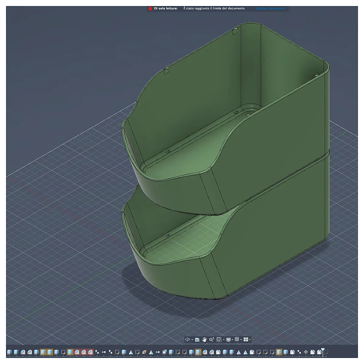Screen dimensions: 364x364
Task: Click the 'Di sola lettura:' label
Action: 166,8
